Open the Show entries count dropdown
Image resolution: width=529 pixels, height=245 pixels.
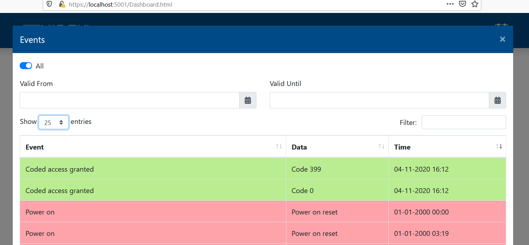tap(53, 122)
